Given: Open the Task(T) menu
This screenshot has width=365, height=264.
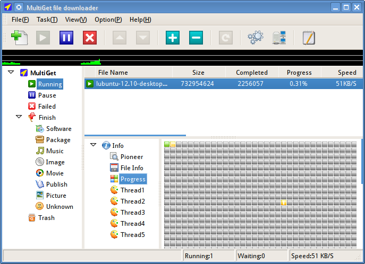Looking at the screenshot, I should 47,20.
